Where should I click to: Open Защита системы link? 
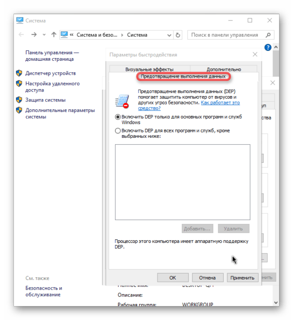click(45, 100)
